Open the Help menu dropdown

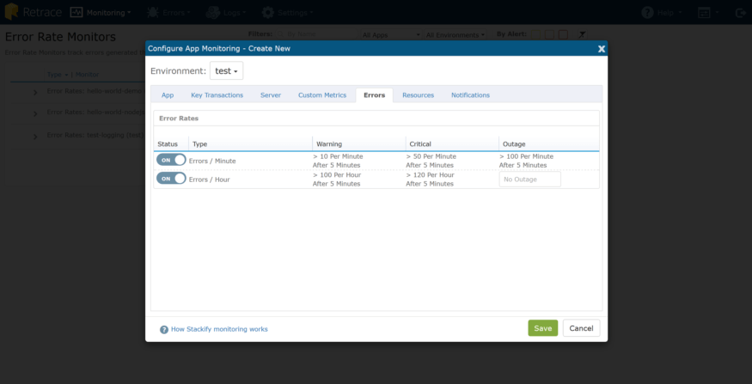click(x=669, y=13)
